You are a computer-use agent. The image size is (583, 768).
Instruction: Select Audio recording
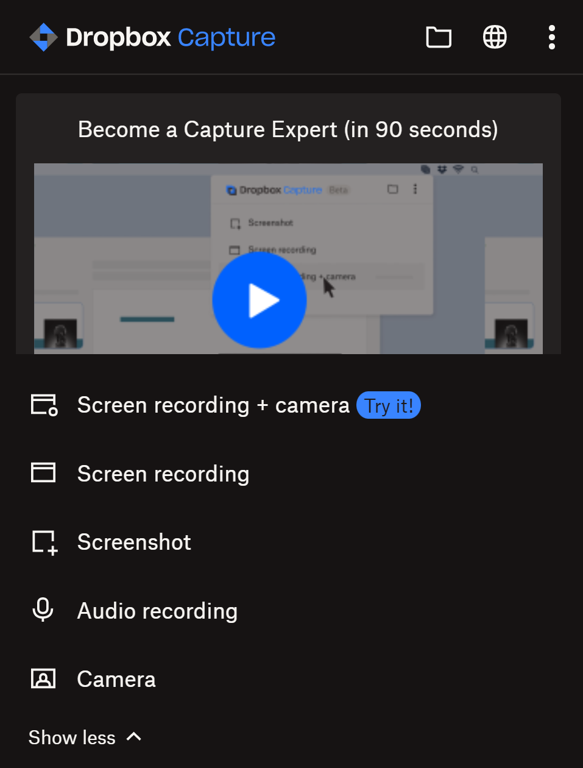click(157, 611)
